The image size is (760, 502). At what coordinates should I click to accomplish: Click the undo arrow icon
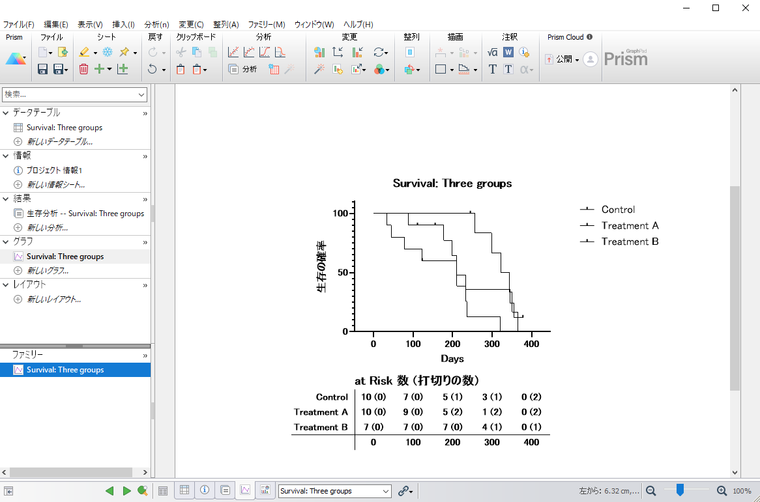(152, 69)
